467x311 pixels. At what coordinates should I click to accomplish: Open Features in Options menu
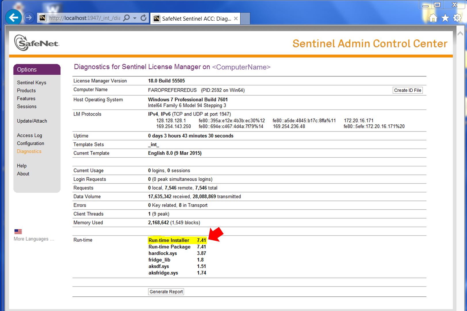(26, 98)
